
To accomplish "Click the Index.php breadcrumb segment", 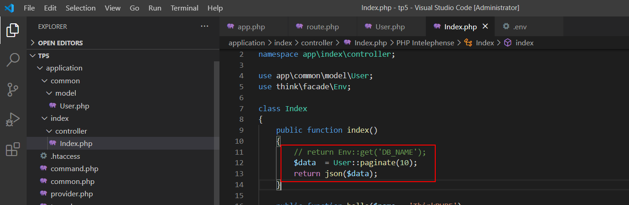I will pyautogui.click(x=371, y=43).
